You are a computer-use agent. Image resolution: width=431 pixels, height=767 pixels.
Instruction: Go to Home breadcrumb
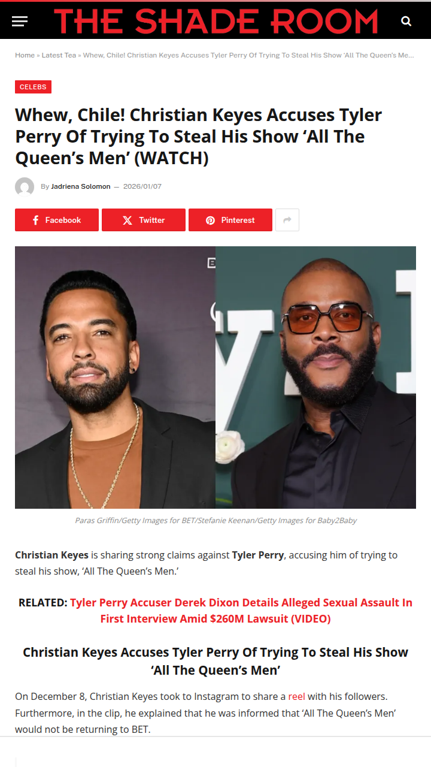(x=25, y=55)
